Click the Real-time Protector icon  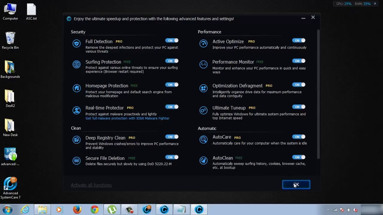[x=77, y=110]
